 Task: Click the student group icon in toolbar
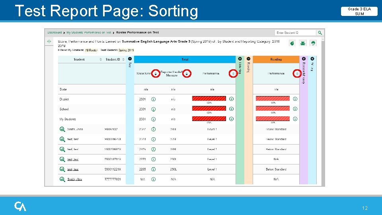click(x=302, y=43)
